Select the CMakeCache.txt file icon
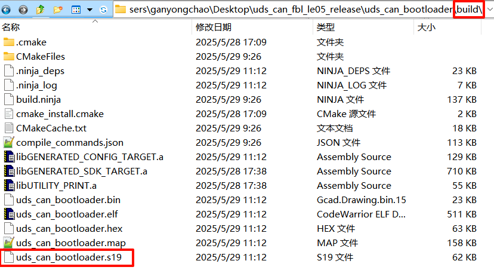The image size is (494, 273). click(9, 128)
